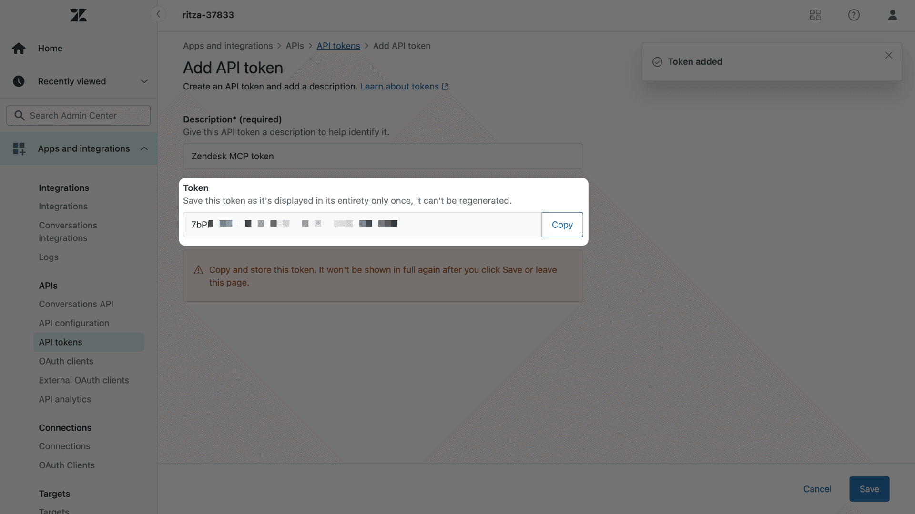Copy the API token
Image resolution: width=915 pixels, height=514 pixels.
pyautogui.click(x=562, y=224)
